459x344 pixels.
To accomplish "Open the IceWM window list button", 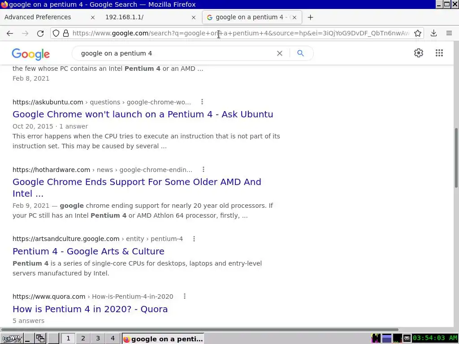I will click(40, 339).
